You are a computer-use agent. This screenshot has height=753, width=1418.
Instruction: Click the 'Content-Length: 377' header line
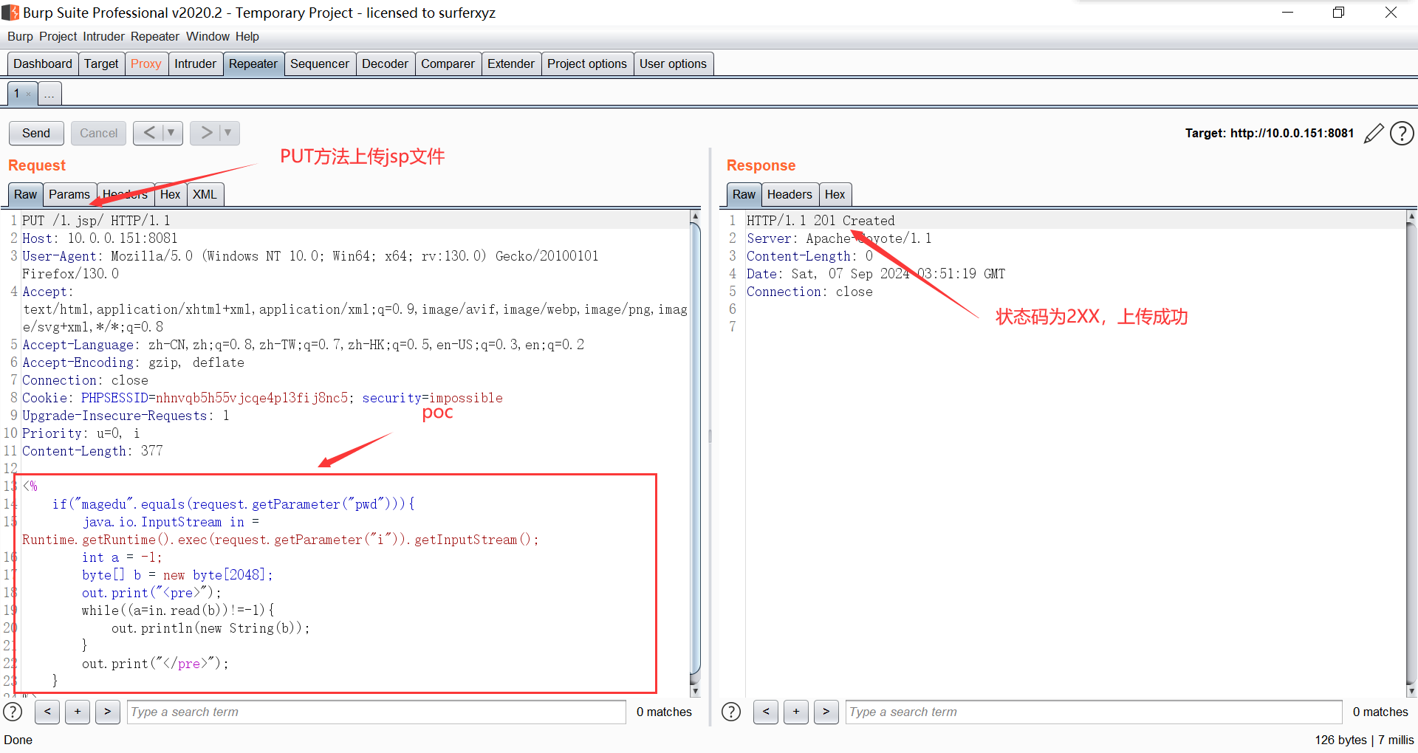pos(92,451)
